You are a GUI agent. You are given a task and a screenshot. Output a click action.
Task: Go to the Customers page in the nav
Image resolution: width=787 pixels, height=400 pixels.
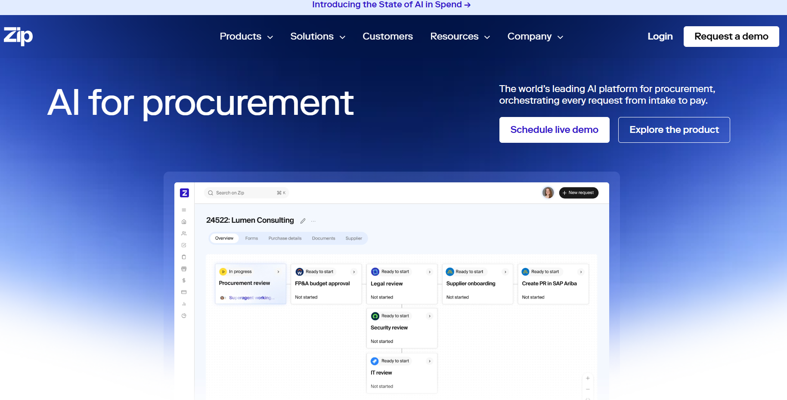pyautogui.click(x=387, y=37)
